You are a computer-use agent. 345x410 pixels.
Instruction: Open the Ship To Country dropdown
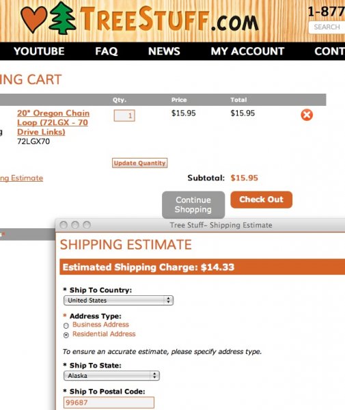tap(118, 300)
